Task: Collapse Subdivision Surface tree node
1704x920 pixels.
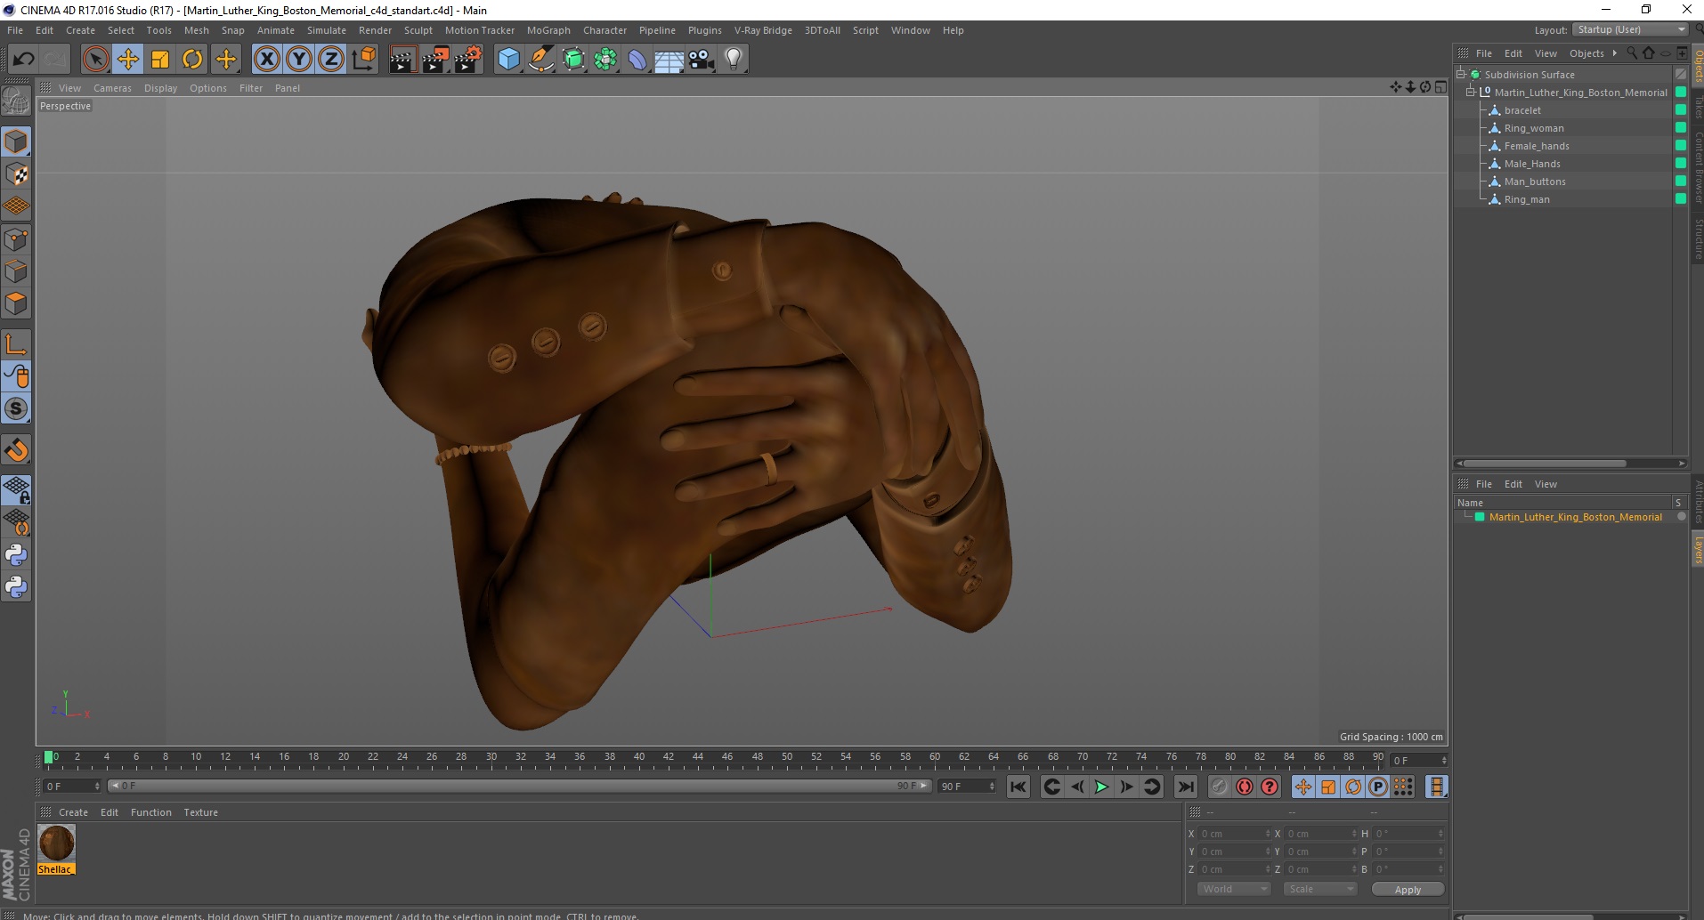Action: [x=1461, y=75]
